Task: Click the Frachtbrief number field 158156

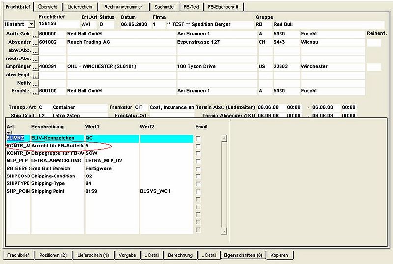Action: coord(59,24)
